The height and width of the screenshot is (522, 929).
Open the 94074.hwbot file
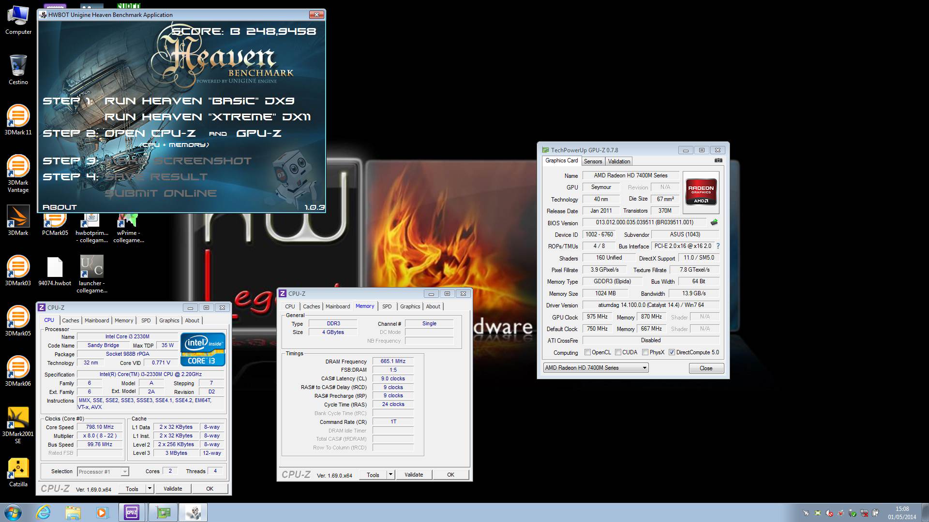pos(55,271)
